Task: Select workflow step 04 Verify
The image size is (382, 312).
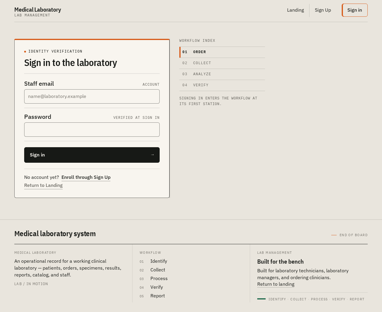Action: 222,85
